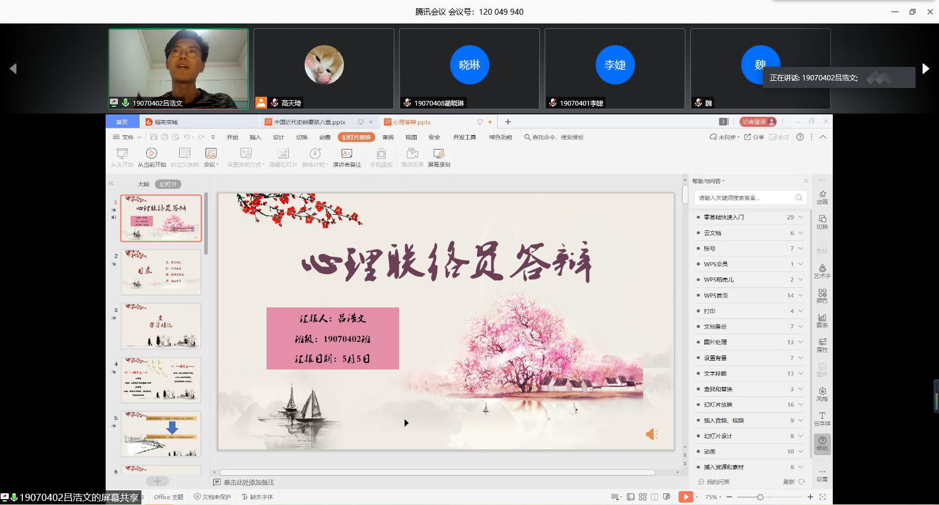939x505 pixels.
Task: Click the zoom slider handle in status bar
Action: 760,497
